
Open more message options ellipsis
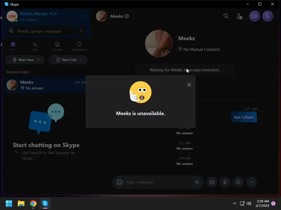pyautogui.click(x=251, y=182)
